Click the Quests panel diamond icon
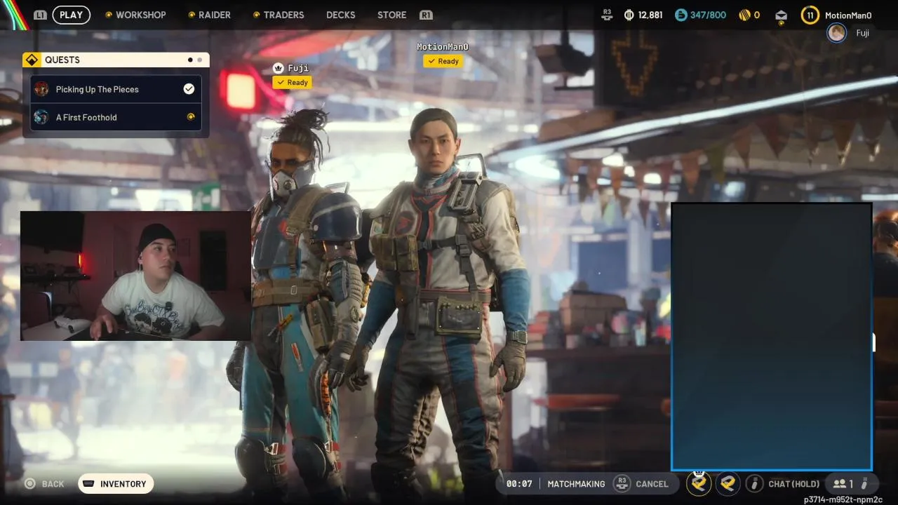898x505 pixels. pos(31,60)
